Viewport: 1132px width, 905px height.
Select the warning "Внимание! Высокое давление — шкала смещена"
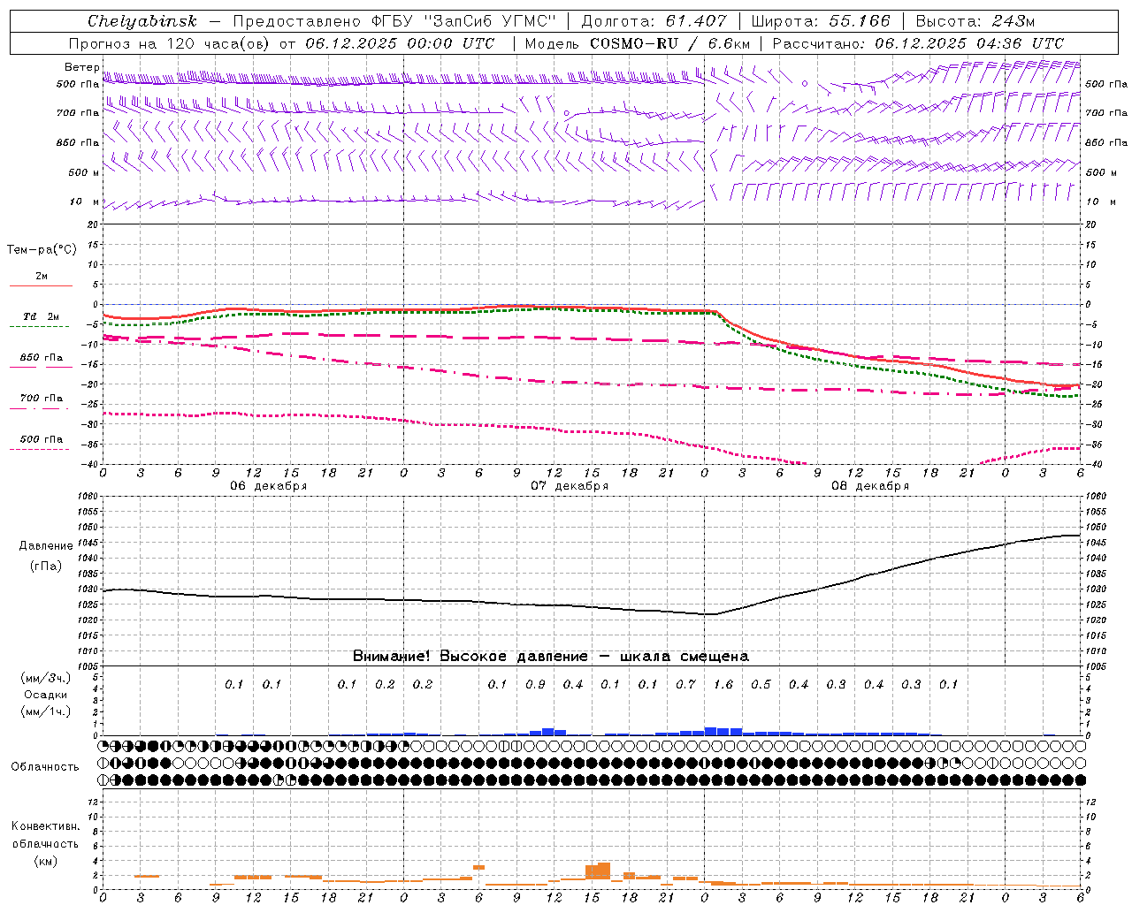pyautogui.click(x=551, y=656)
